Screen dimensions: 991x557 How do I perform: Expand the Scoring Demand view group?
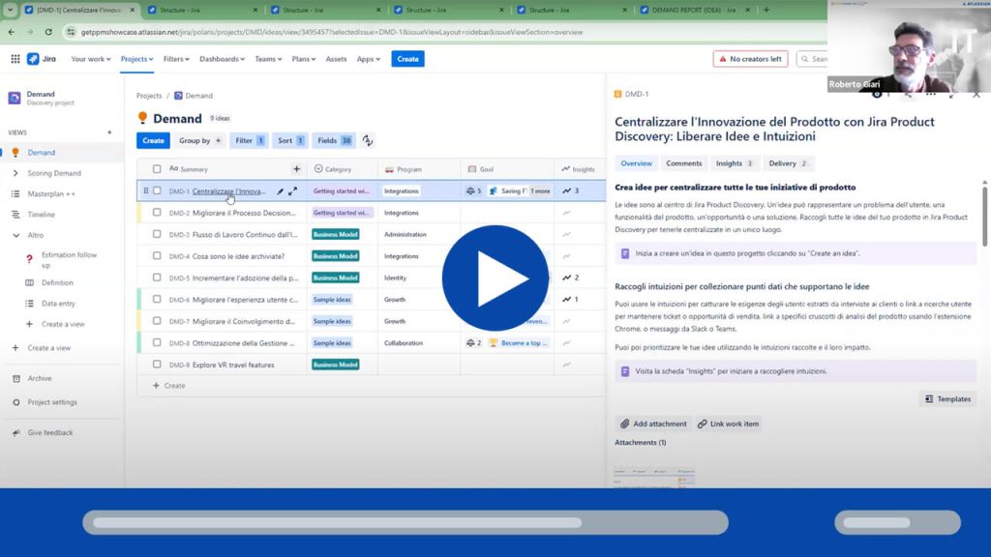coord(15,173)
